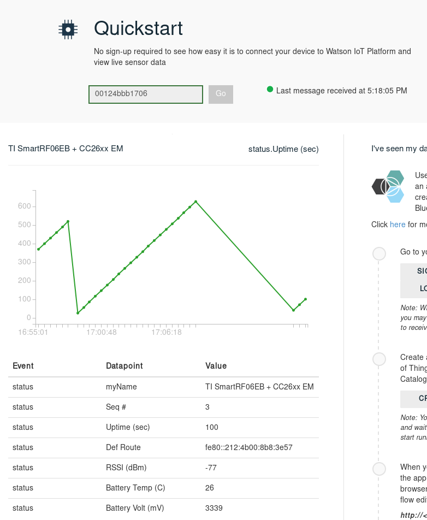Focus the device ID field 00124bbb1706
The height and width of the screenshot is (520, 427).
[146, 94]
